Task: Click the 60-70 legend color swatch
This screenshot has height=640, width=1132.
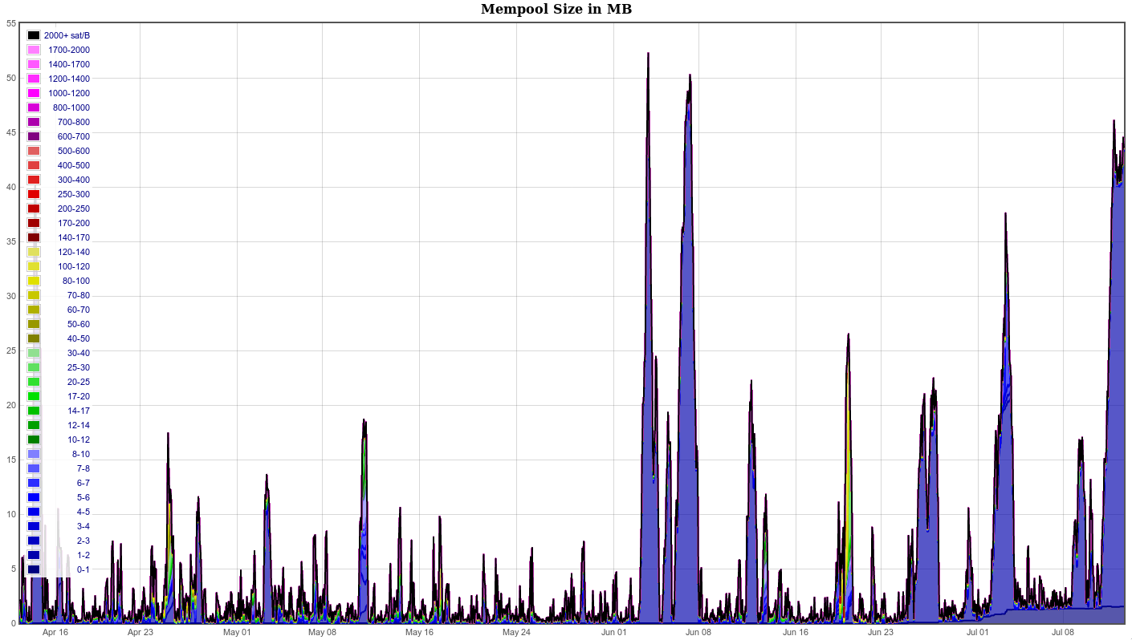Action: point(34,310)
